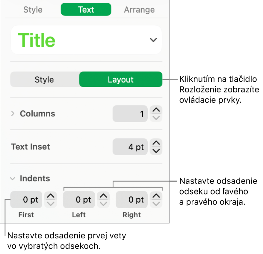
Task: Increase Text Inset using up arrow
Action: [x=156, y=143]
